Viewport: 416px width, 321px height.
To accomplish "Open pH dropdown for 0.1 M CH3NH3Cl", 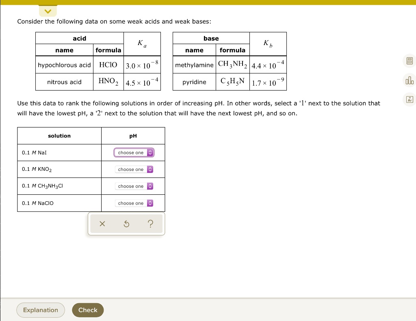I will tap(134, 186).
